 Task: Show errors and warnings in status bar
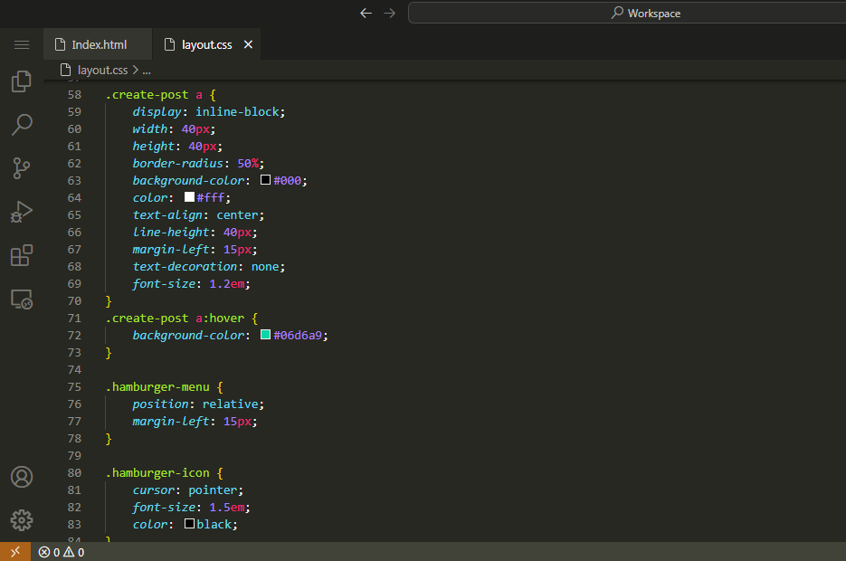coord(62,552)
